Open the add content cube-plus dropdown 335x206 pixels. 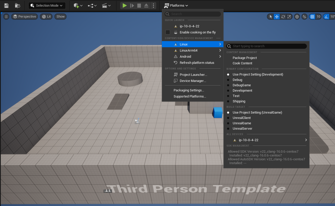pyautogui.click(x=78, y=6)
